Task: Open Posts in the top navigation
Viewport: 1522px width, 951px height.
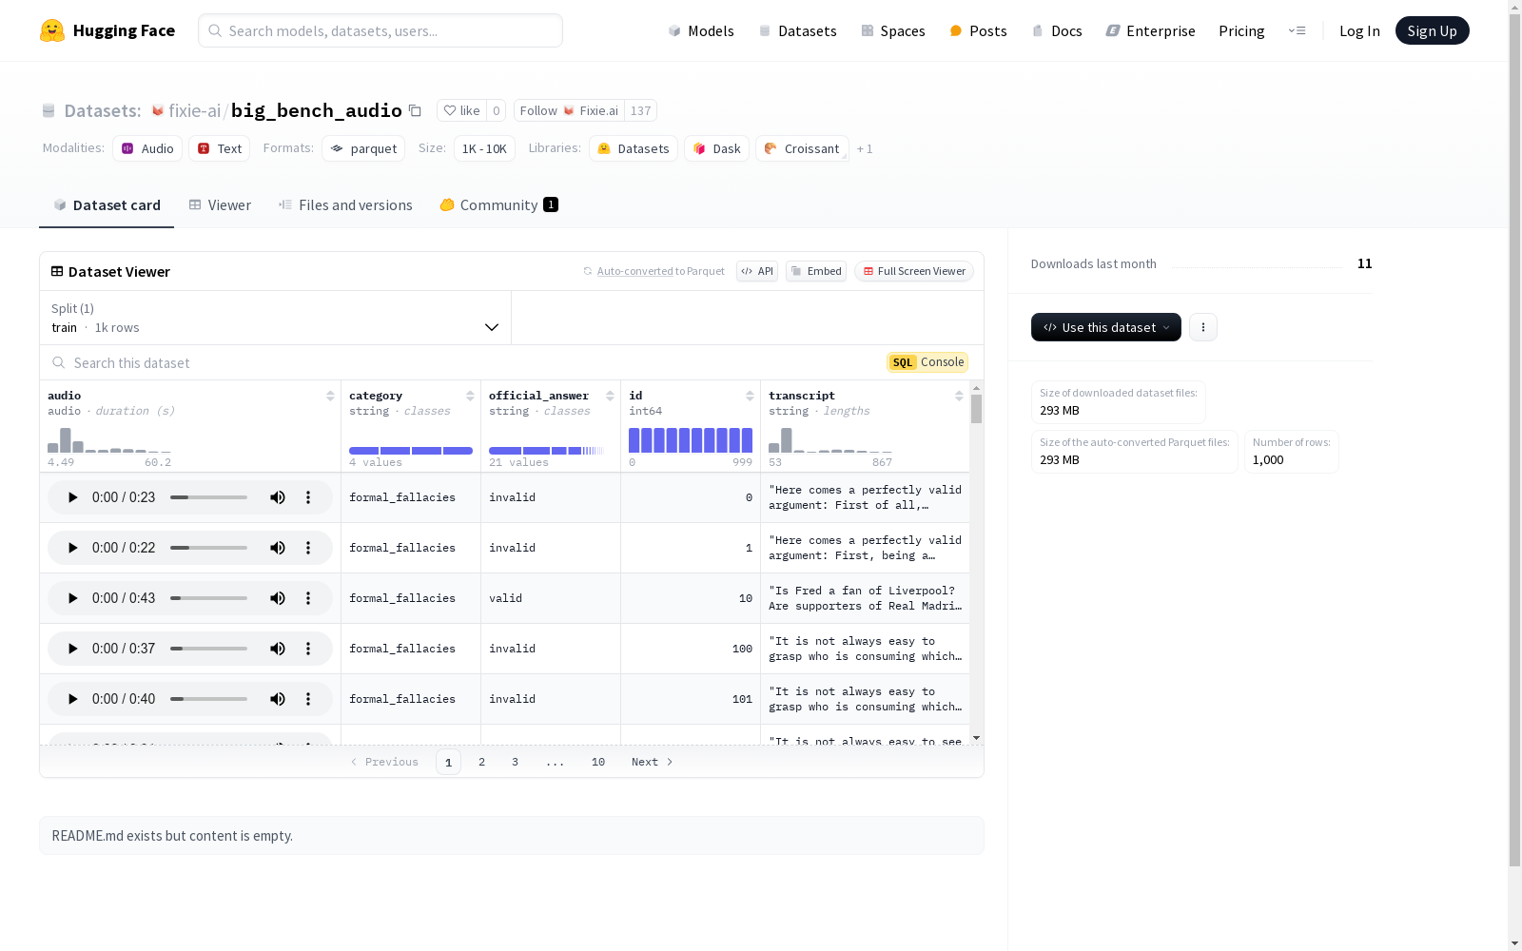Action: 978,30
